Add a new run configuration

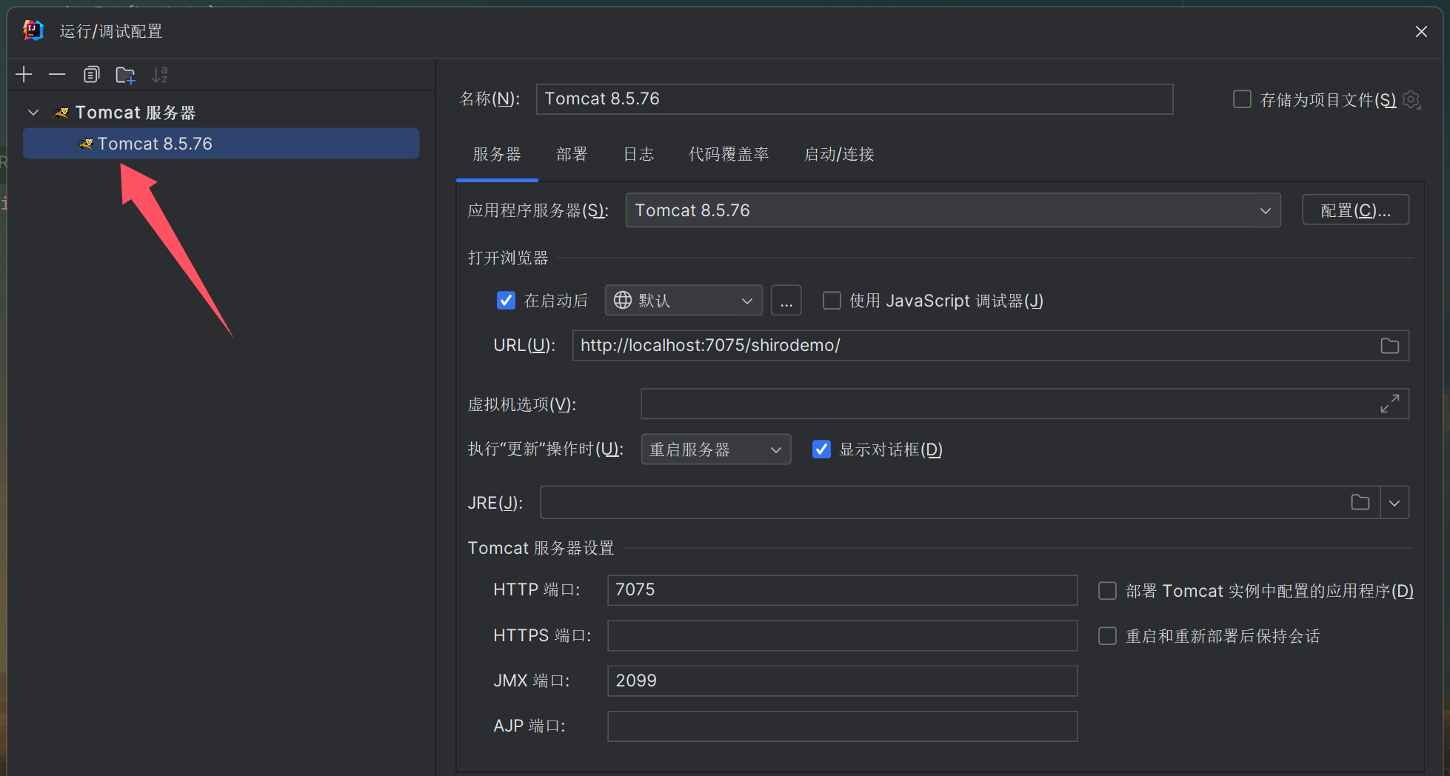coord(24,75)
